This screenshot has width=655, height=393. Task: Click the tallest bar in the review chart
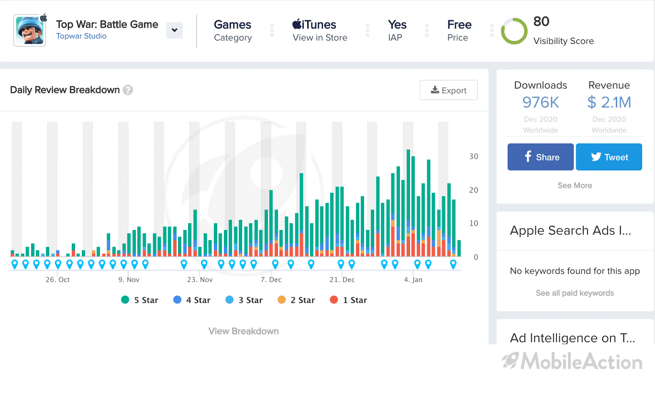pyautogui.click(x=408, y=203)
